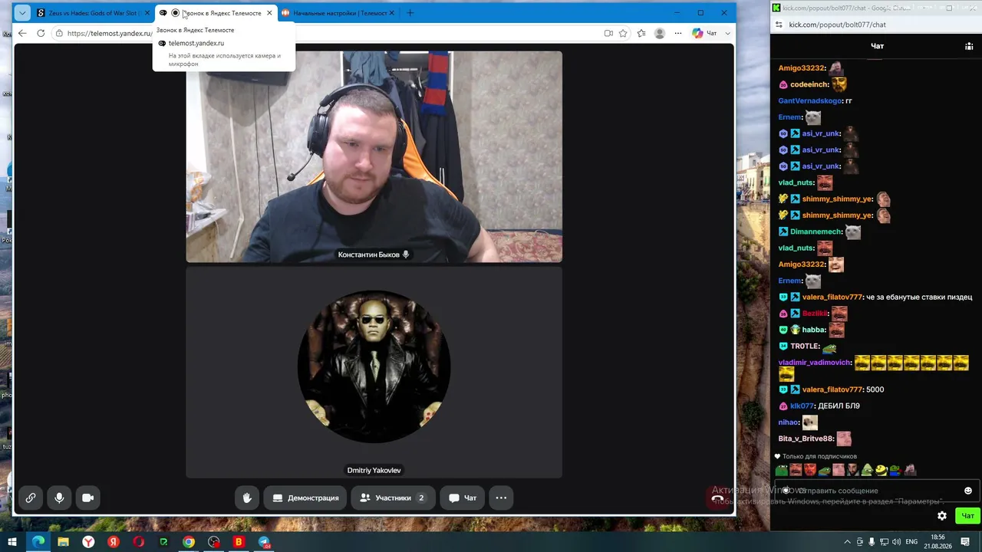Open the Windows notification center

click(967, 542)
